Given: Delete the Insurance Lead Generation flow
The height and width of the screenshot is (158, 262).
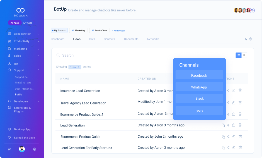Looking at the screenshot, I should (x=240, y=90).
